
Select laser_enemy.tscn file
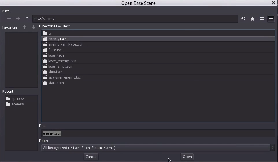click(x=158, y=61)
